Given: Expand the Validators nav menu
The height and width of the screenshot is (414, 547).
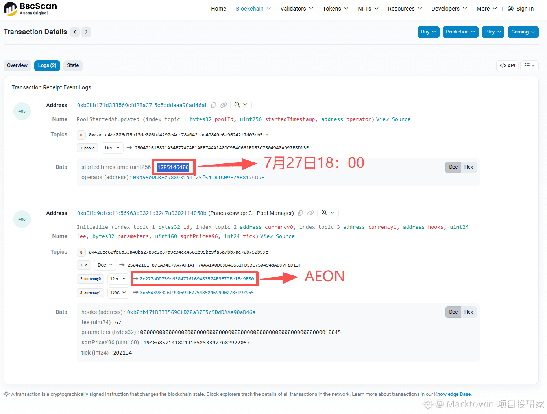Looking at the screenshot, I should click(297, 9).
